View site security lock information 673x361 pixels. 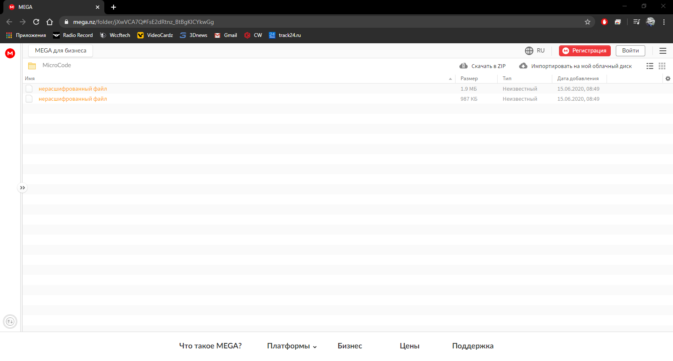click(66, 22)
